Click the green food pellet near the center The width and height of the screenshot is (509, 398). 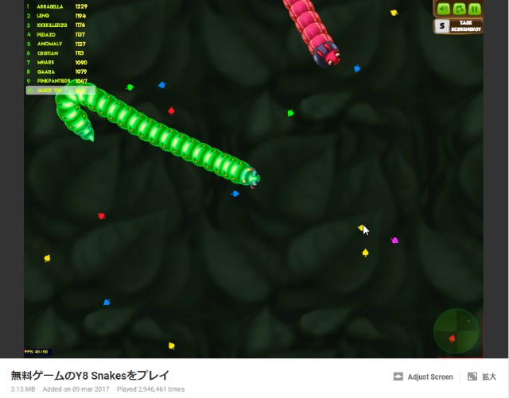[291, 113]
